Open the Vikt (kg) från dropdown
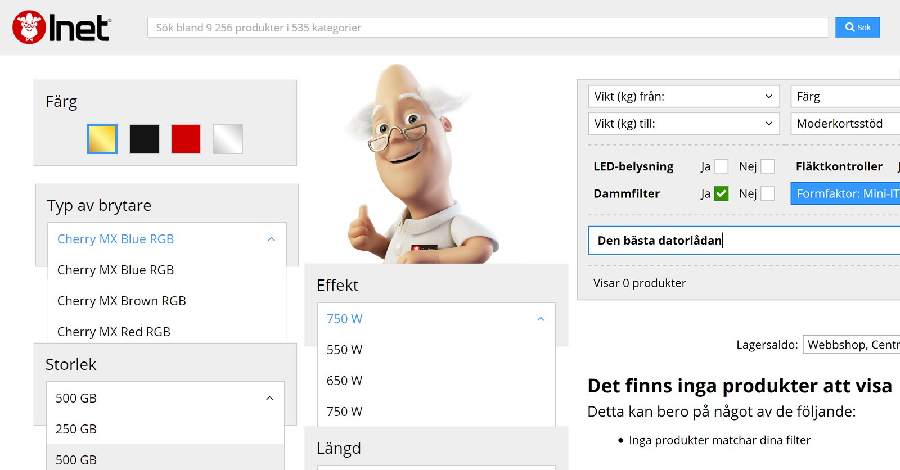The image size is (900, 470). coord(684,96)
